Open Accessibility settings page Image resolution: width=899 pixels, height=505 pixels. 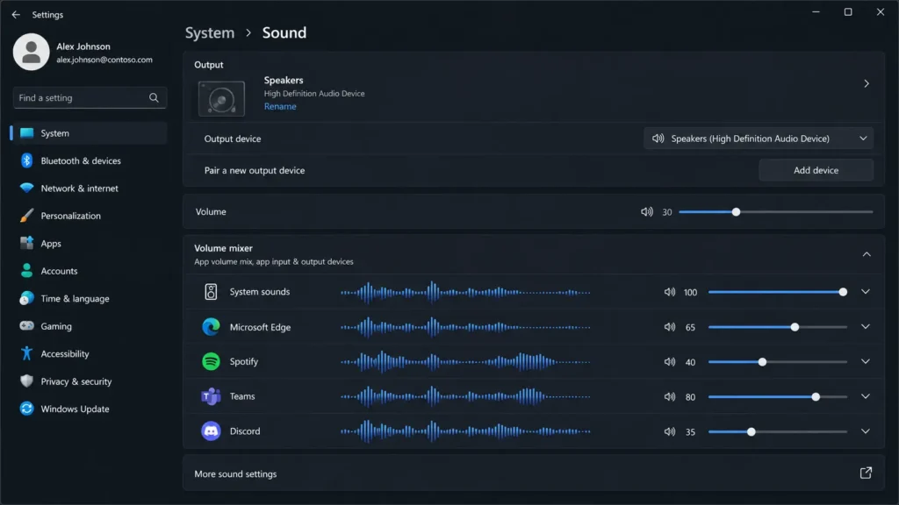coord(89,354)
